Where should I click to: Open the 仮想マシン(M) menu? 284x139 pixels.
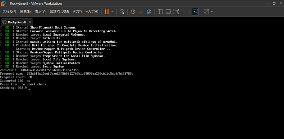coord(59,12)
